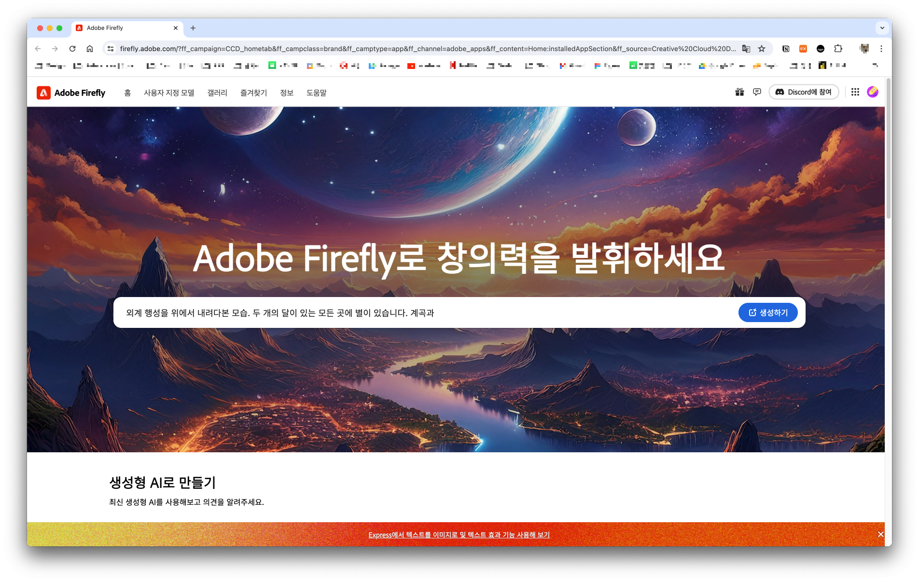Open 즐겨찾기 navigation item
Screen dimensions: 919x582
[254, 93]
